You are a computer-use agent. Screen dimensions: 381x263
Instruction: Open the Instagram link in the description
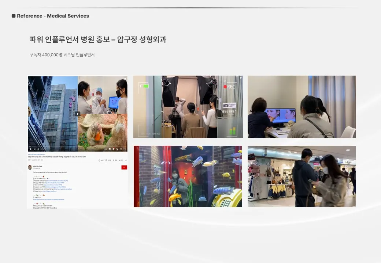coord(55,187)
